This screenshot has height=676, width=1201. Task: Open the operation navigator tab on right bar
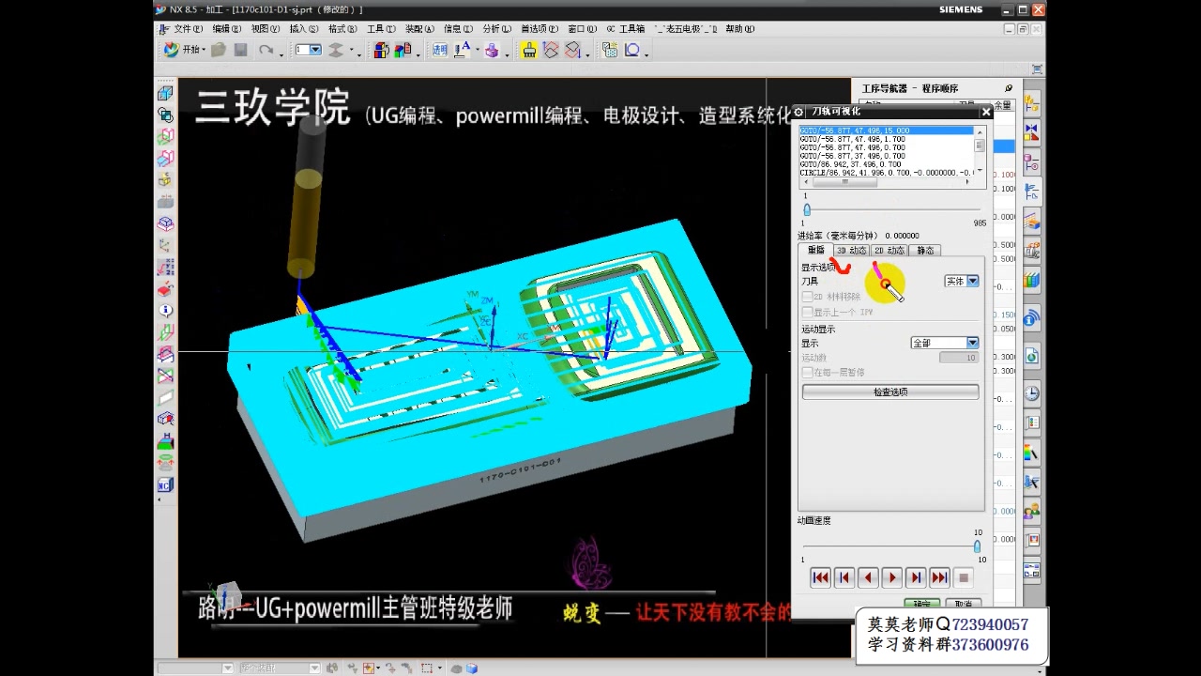click(1032, 192)
